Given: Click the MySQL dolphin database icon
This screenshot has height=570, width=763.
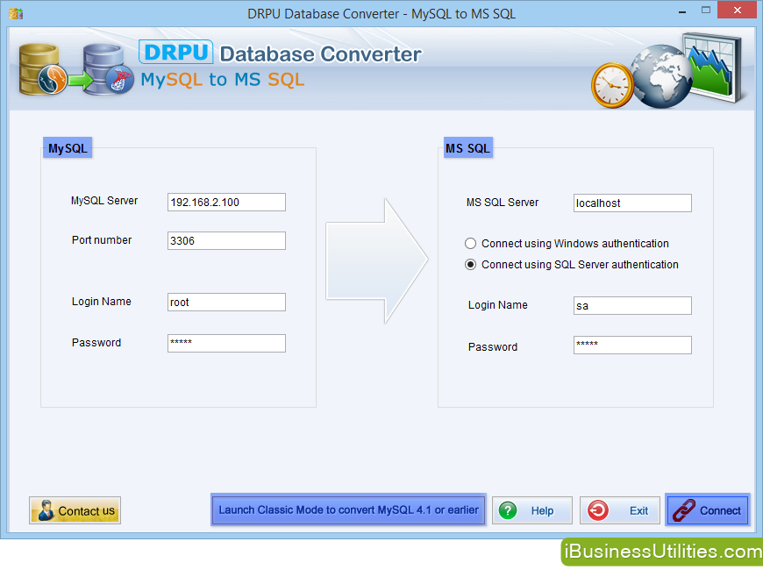Looking at the screenshot, I should (x=42, y=69).
